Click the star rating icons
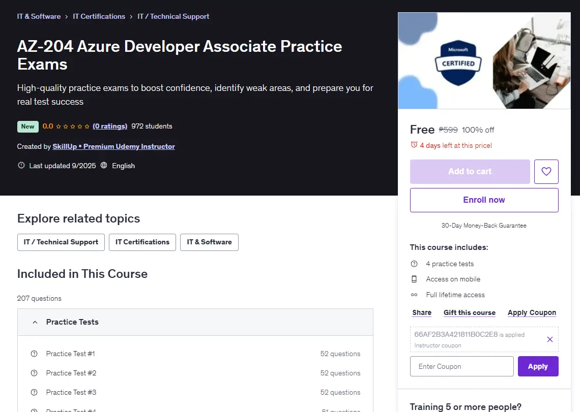The height and width of the screenshot is (412, 580). click(72, 126)
